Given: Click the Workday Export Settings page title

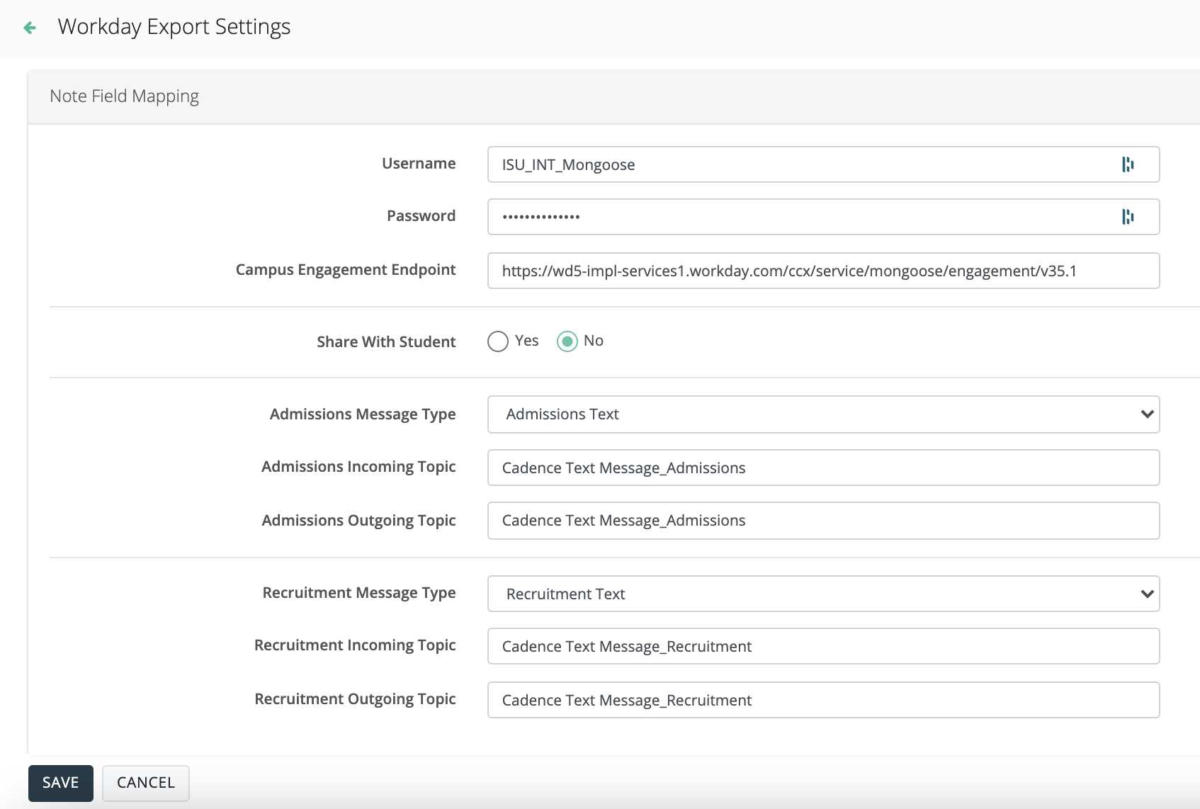Looking at the screenshot, I should pyautogui.click(x=174, y=27).
